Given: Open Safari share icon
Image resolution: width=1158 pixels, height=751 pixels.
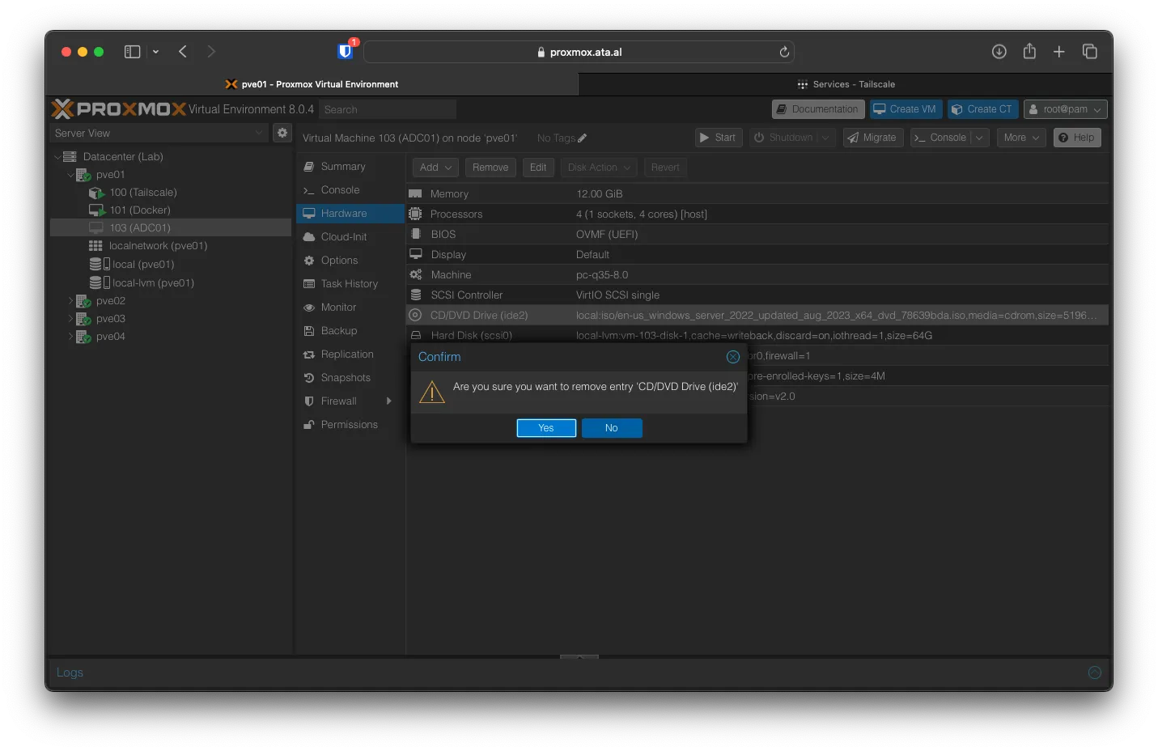Looking at the screenshot, I should click(1029, 51).
